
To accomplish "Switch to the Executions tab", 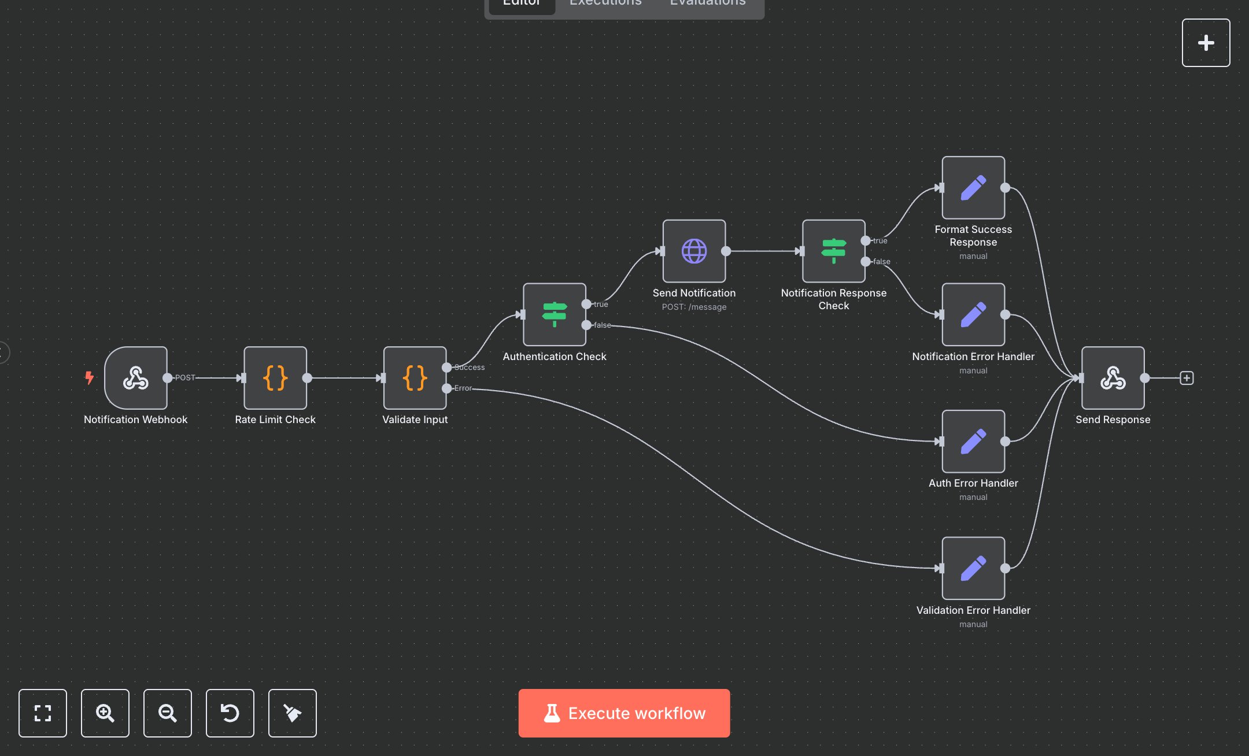I will pos(605,5).
